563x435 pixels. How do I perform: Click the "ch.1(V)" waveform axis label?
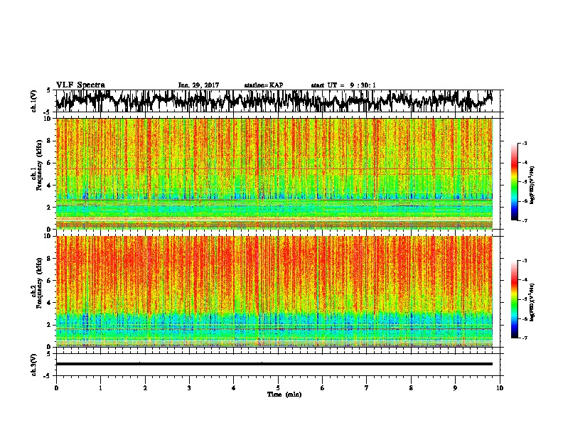34,101
